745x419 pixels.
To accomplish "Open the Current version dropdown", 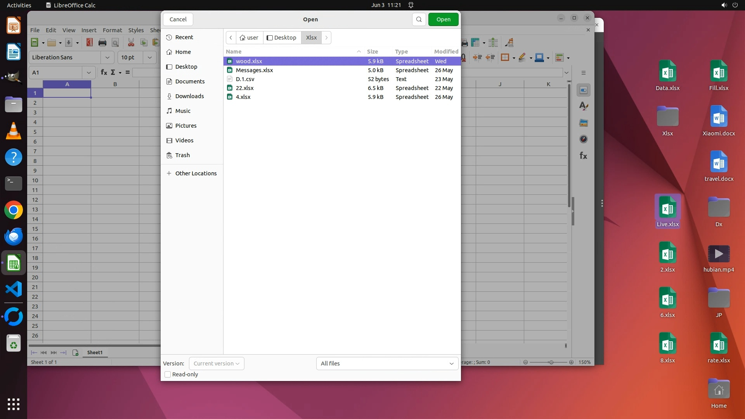I will click(217, 364).
